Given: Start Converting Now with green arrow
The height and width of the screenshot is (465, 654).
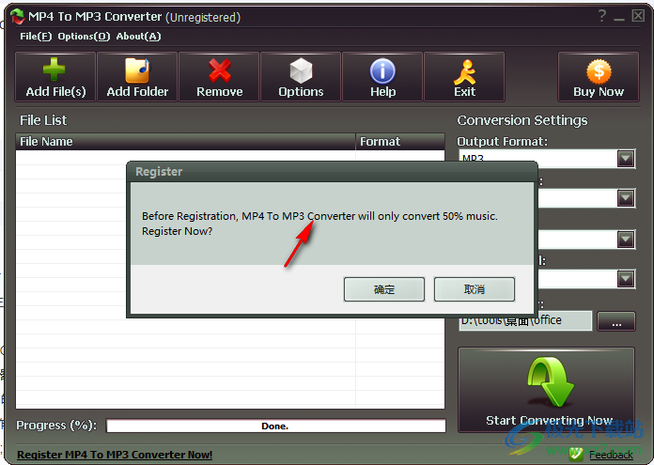Looking at the screenshot, I should click(x=546, y=390).
